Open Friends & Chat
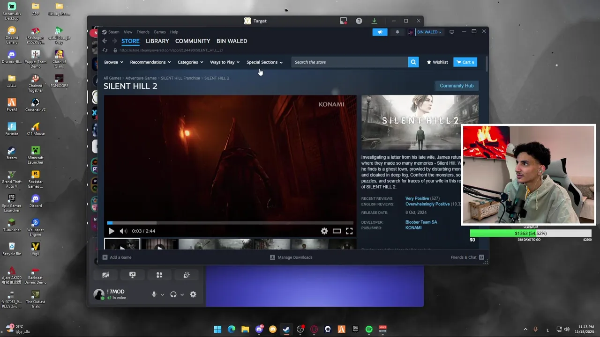The width and height of the screenshot is (600, 337). 467,257
